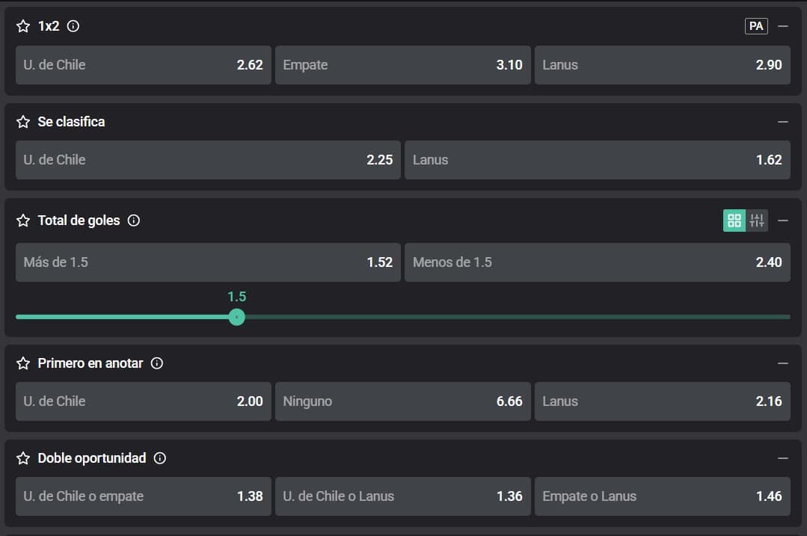Switch total goals to slider view
The image size is (807, 536).
(757, 221)
